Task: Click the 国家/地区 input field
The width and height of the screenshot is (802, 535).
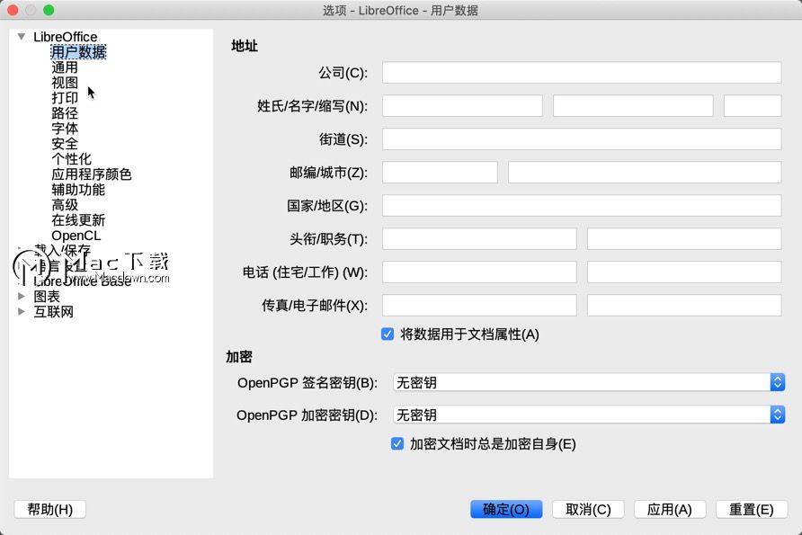Action: pos(582,206)
